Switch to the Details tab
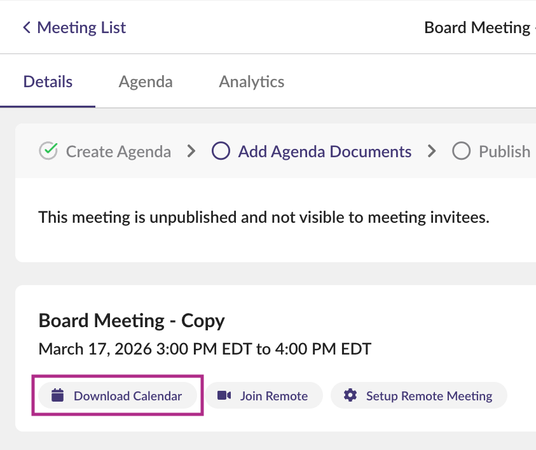 pyautogui.click(x=48, y=81)
